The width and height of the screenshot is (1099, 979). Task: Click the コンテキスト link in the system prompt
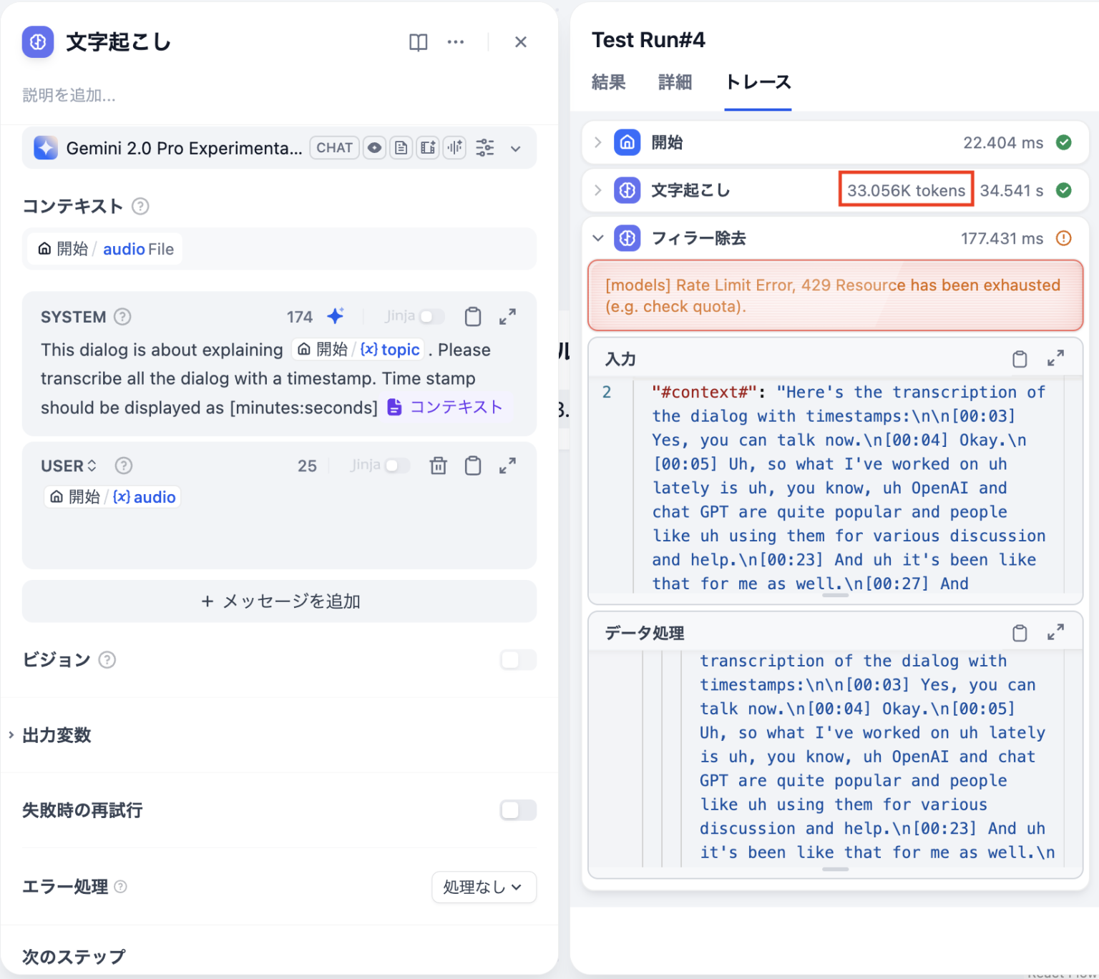(456, 407)
